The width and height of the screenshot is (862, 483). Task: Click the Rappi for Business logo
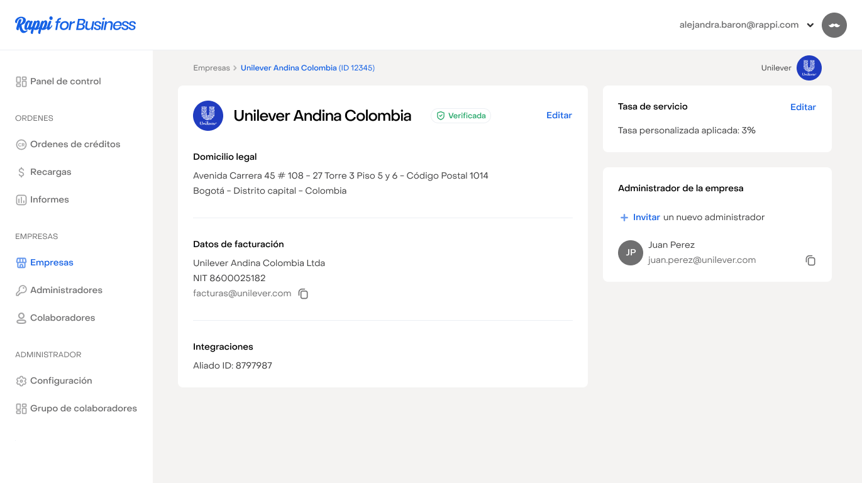(75, 25)
